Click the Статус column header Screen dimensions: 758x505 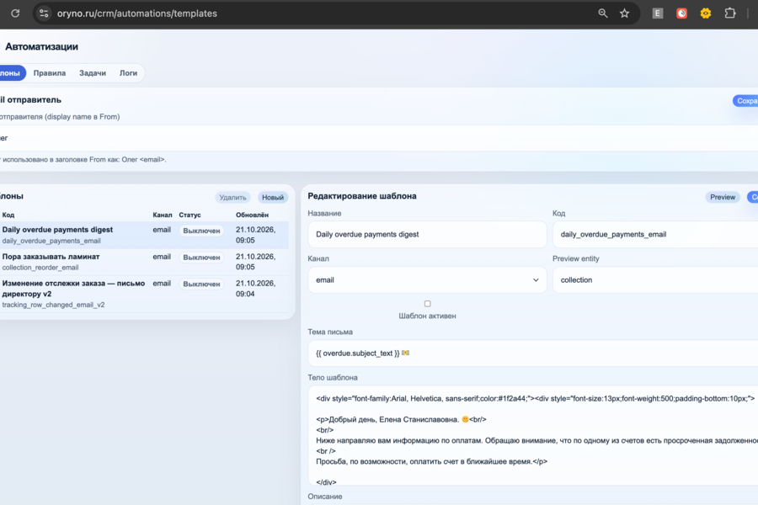point(189,215)
